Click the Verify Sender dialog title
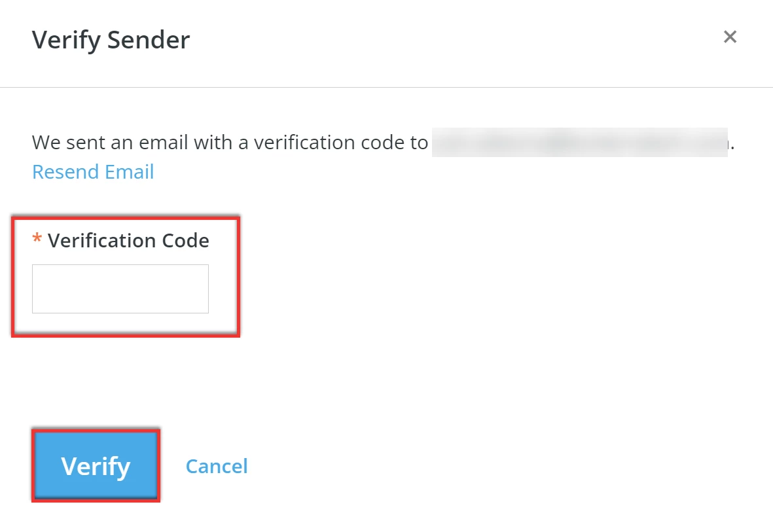The height and width of the screenshot is (532, 773). (x=111, y=39)
